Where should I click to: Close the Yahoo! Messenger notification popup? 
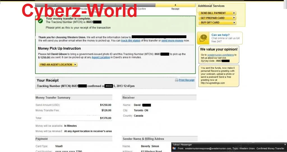tap(285, 144)
